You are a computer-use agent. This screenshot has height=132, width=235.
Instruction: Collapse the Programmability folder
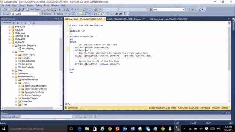pos(13,77)
